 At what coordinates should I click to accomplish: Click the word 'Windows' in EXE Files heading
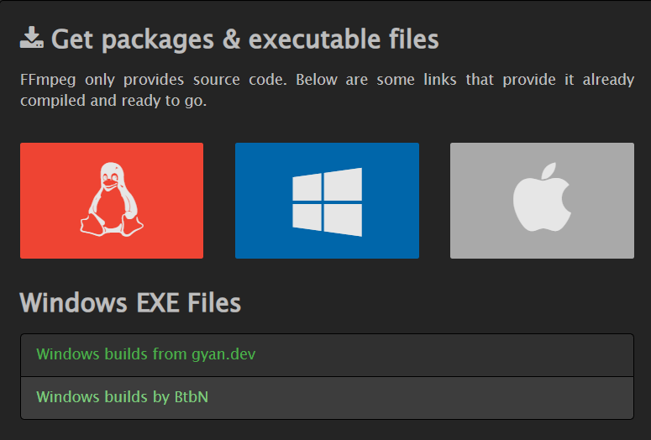click(x=73, y=302)
